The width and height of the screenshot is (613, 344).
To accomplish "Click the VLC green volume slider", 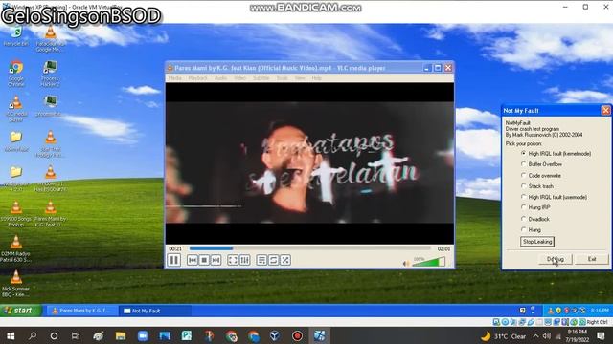I will (428, 262).
